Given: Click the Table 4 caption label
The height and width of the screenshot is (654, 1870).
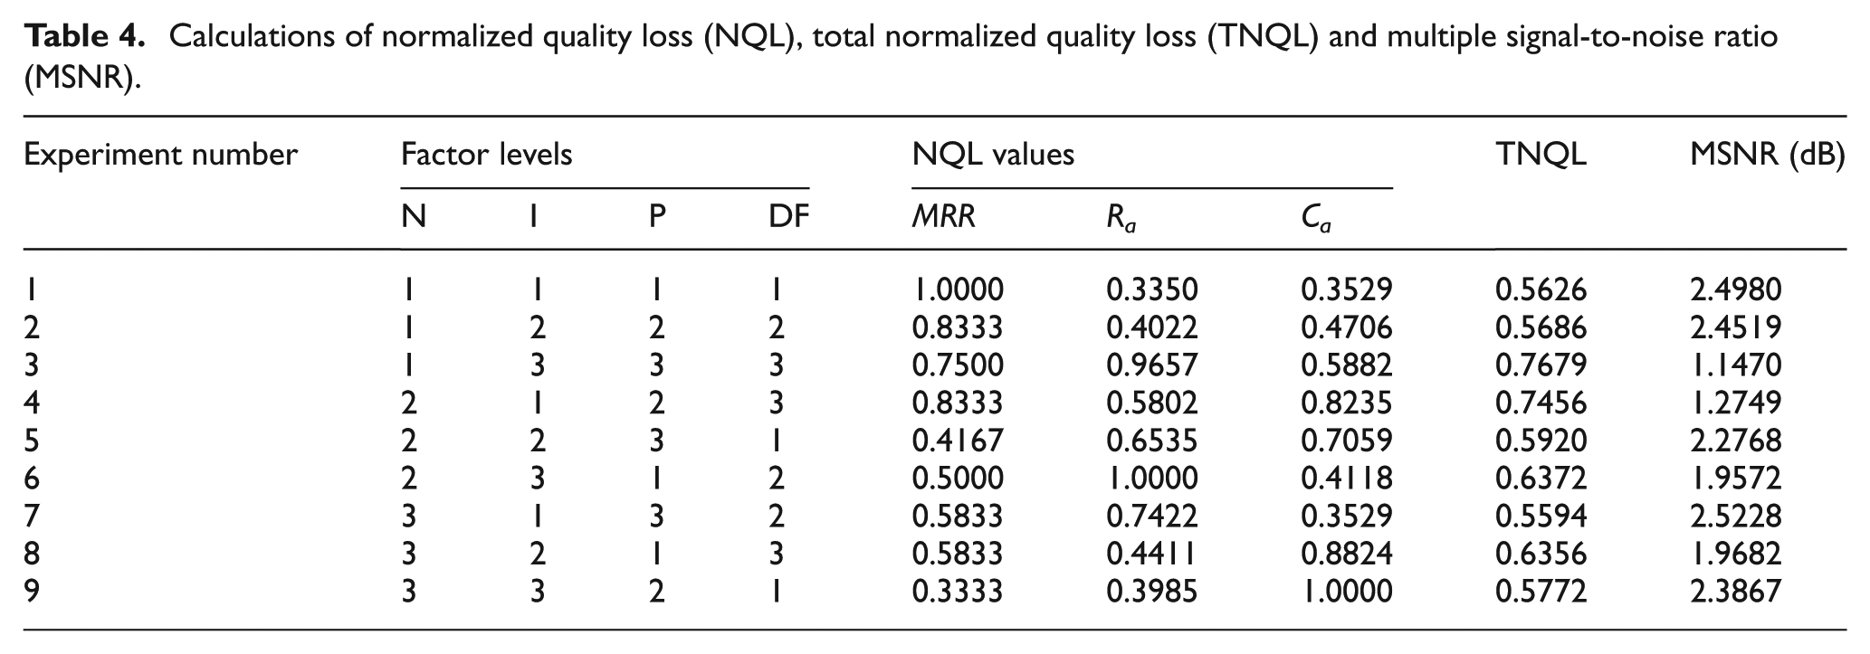Looking at the screenshot, I should tap(84, 37).
